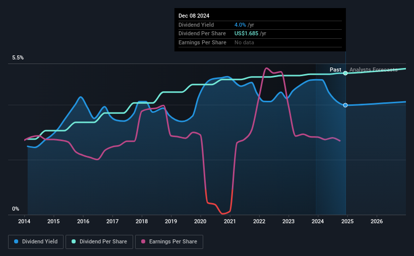This screenshot has width=414, height=256.
Task: Click the 2016 x-axis label
Action: pos(83,221)
